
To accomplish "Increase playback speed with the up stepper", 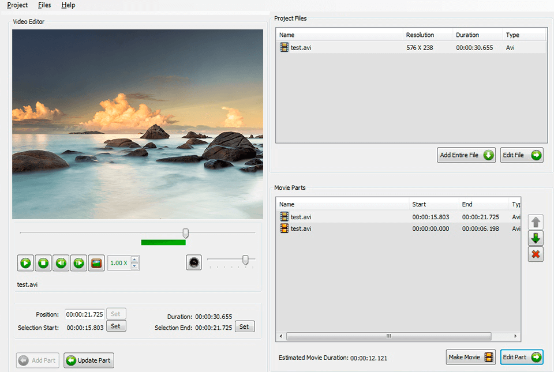I will pyautogui.click(x=133, y=260).
